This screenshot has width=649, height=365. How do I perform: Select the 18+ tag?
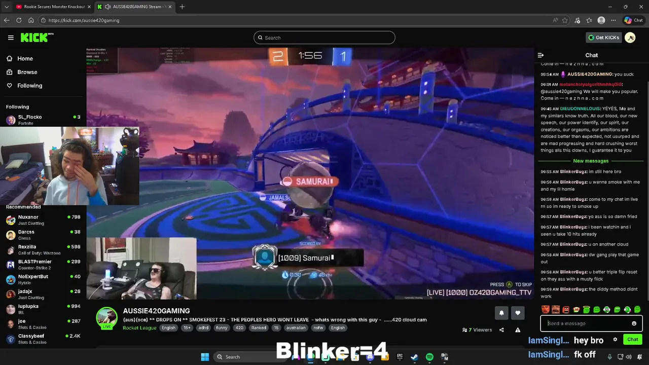[187, 328]
